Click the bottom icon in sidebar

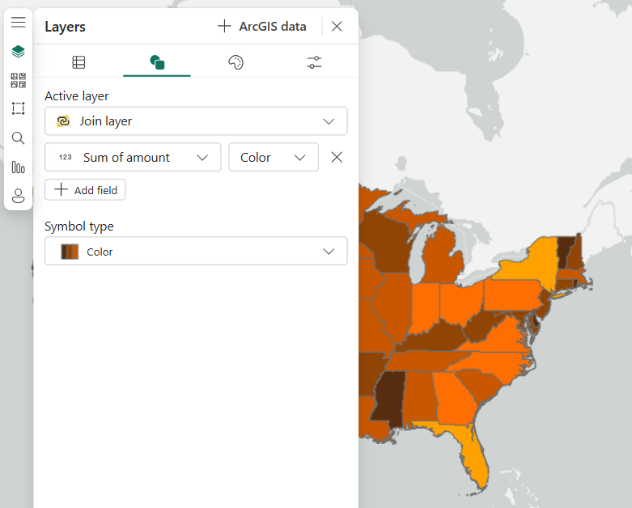[18, 196]
